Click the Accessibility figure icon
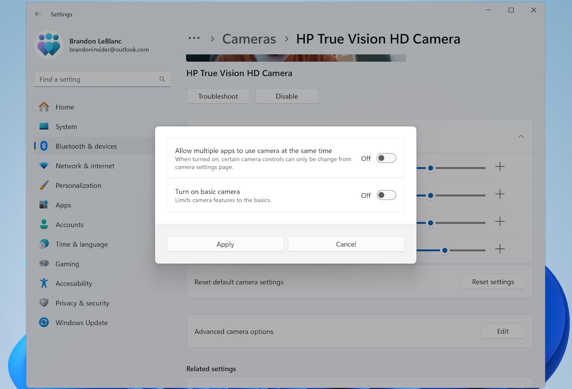The image size is (572, 389). [x=44, y=283]
